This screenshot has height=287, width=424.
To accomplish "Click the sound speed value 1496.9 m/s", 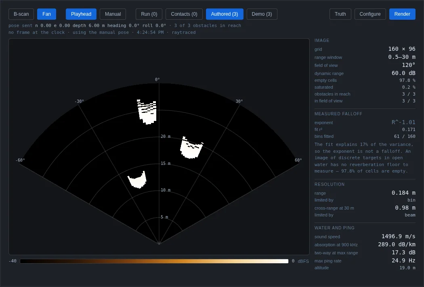I will [398, 236].
